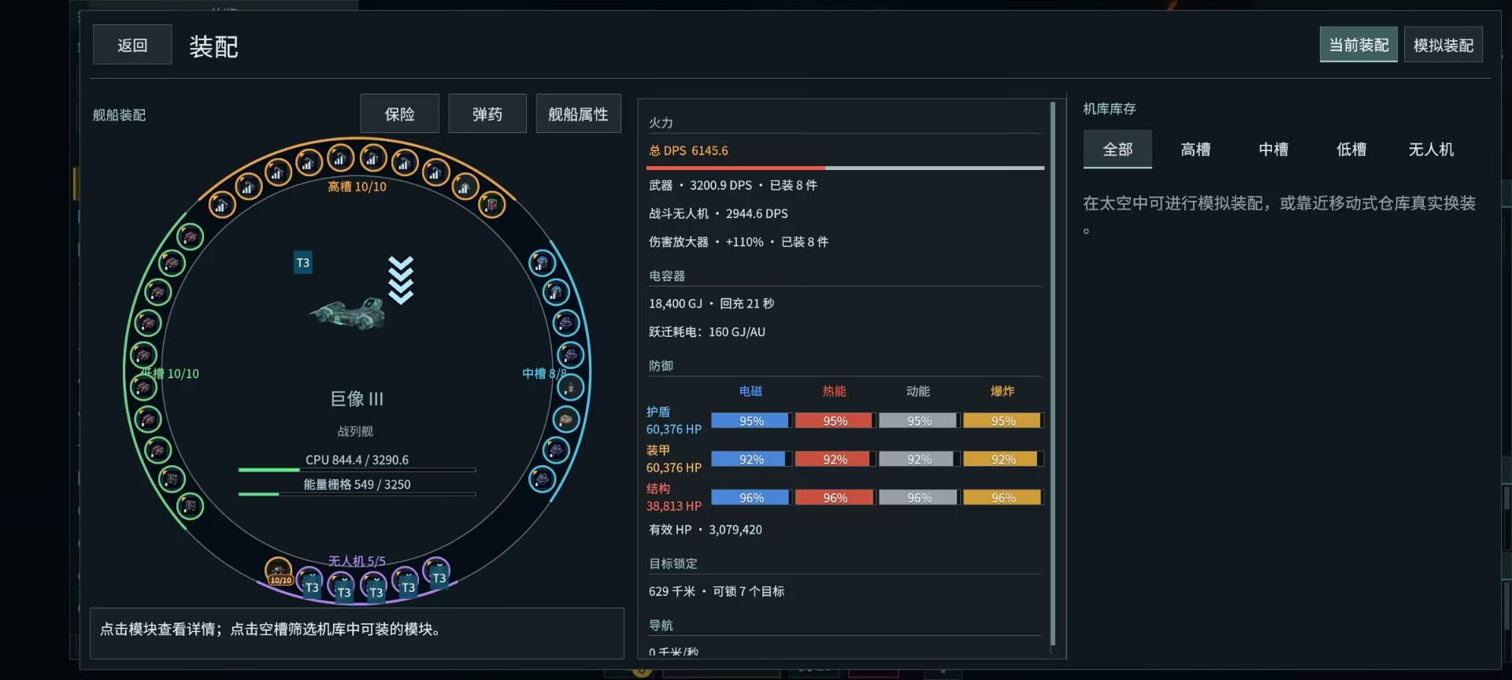The width and height of the screenshot is (1512, 680).
Task: Filter hangar inventory by 无人机 tab
Action: 1431,149
